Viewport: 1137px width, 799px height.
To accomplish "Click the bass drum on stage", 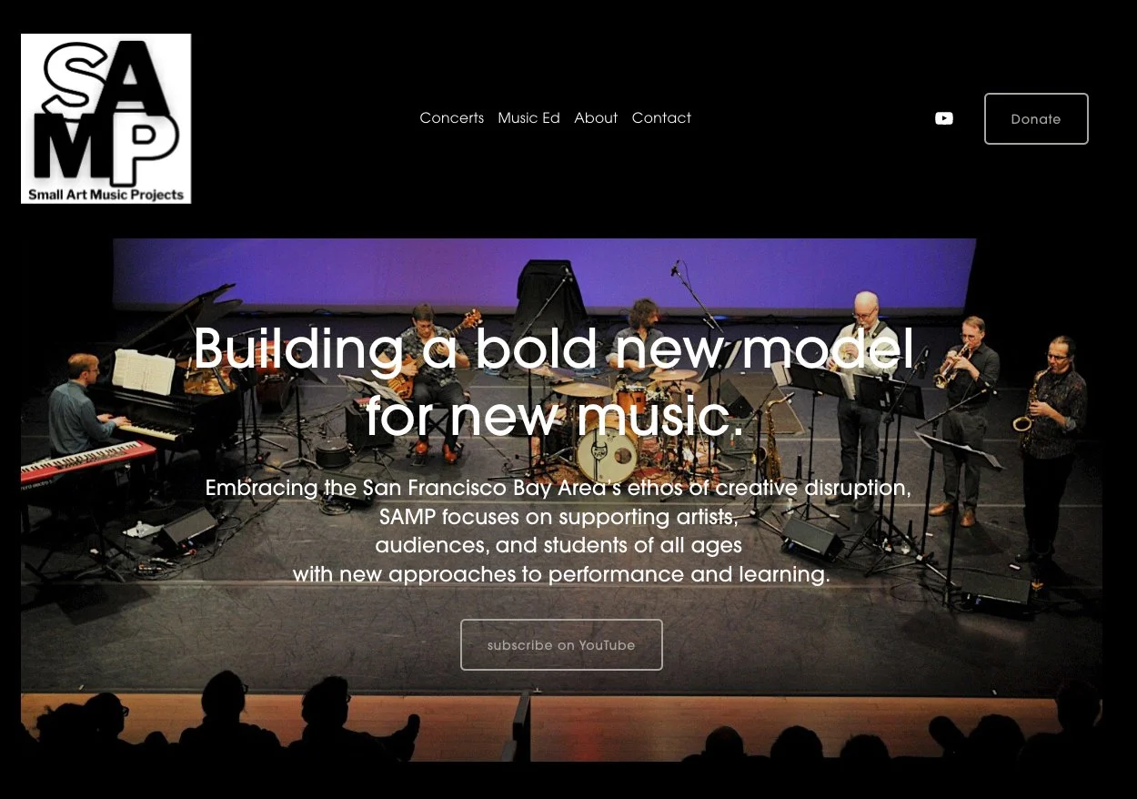I will pos(608,452).
